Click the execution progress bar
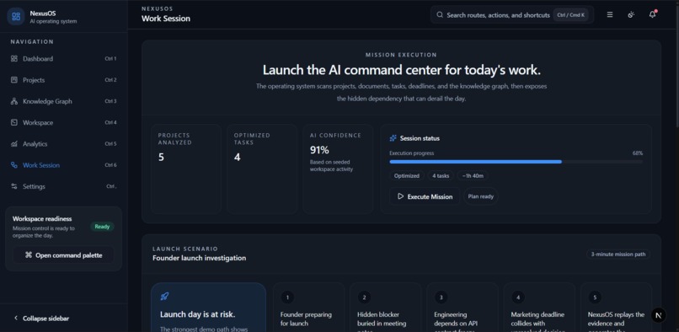The height and width of the screenshot is (332, 679). pyautogui.click(x=516, y=162)
